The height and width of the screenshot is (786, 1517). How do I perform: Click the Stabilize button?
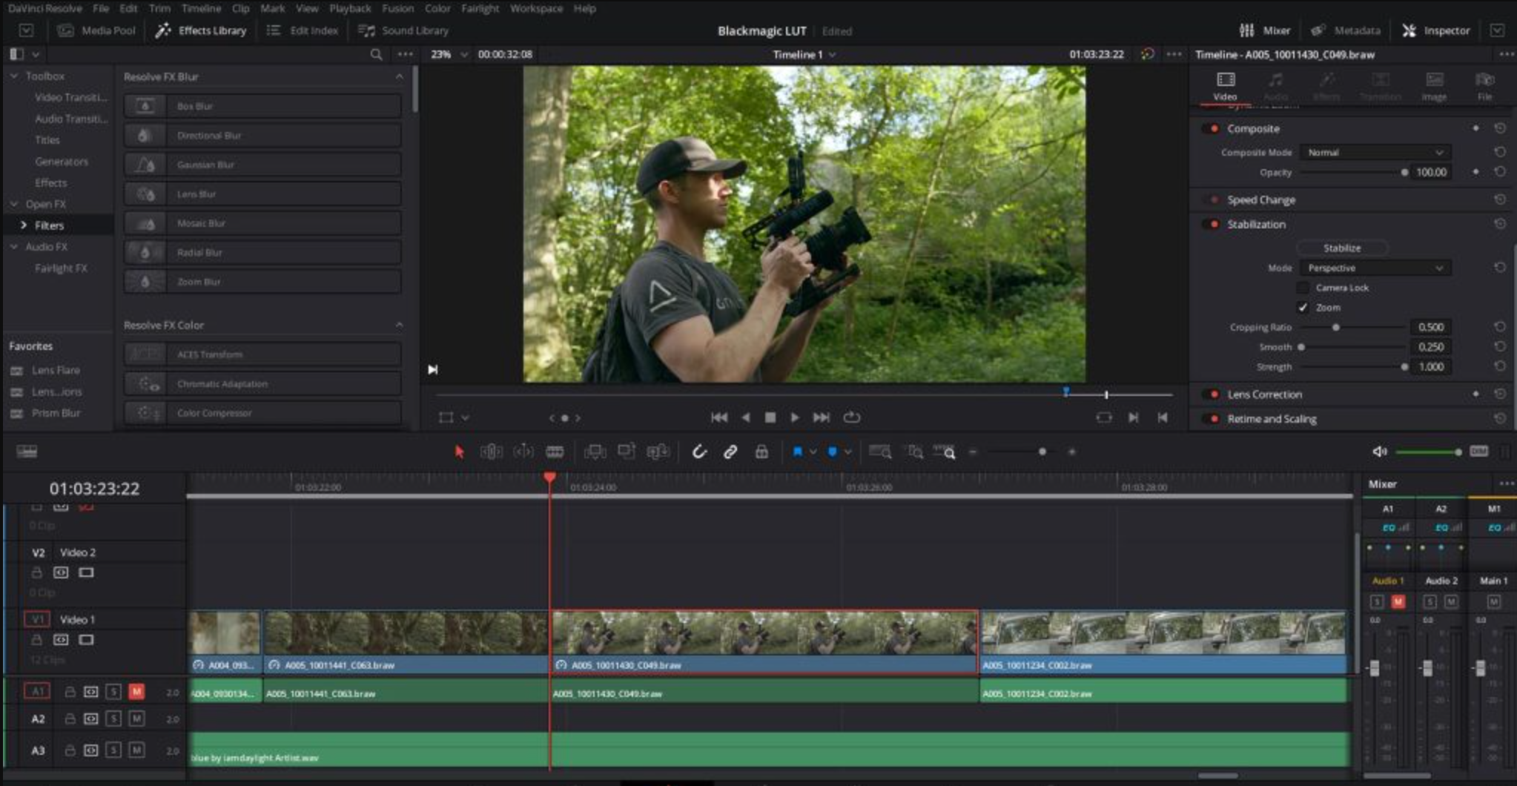coord(1343,248)
